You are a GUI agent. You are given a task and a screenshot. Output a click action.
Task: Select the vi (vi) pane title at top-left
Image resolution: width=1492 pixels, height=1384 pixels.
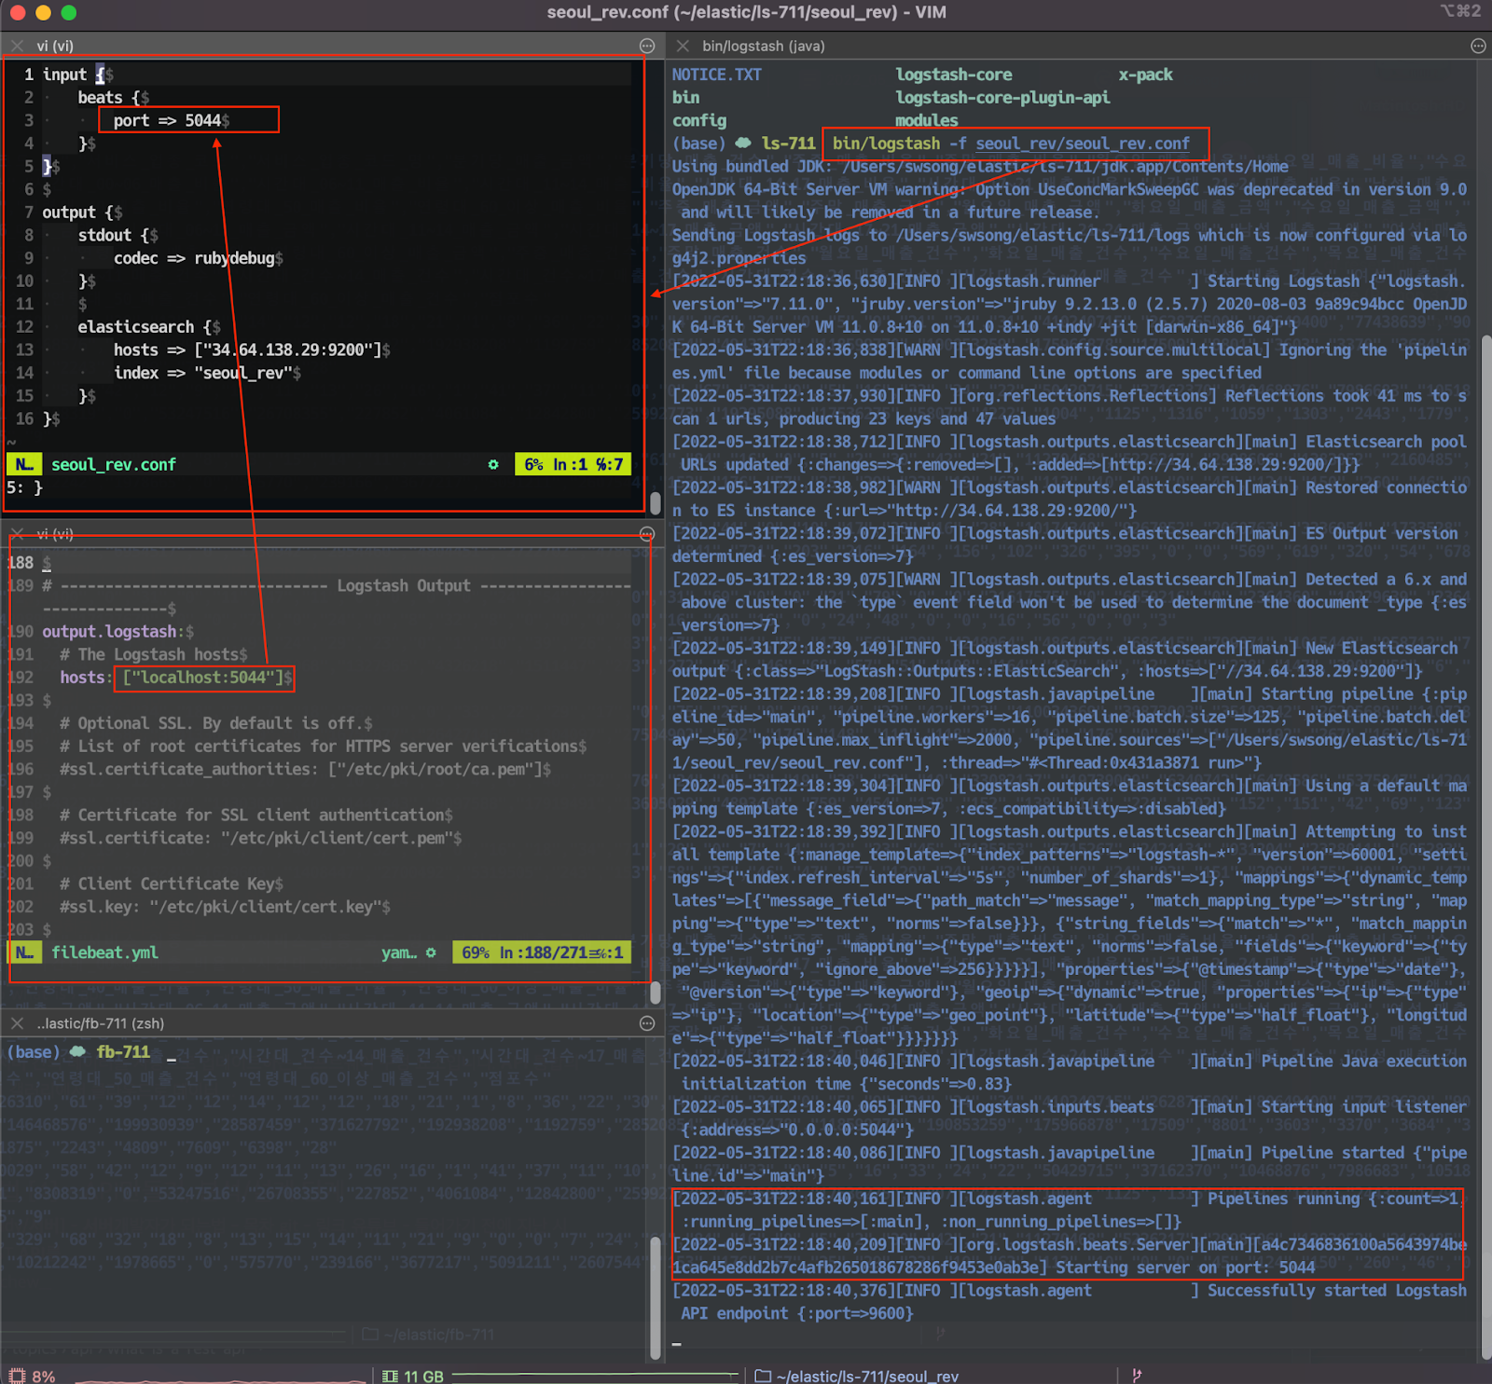point(55,46)
